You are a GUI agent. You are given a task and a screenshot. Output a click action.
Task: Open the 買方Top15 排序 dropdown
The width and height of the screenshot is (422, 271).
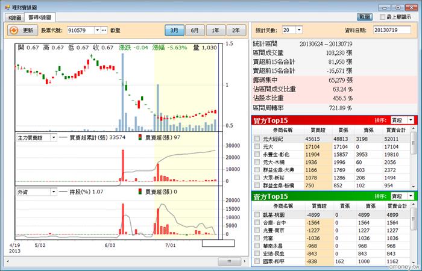coord(411,120)
